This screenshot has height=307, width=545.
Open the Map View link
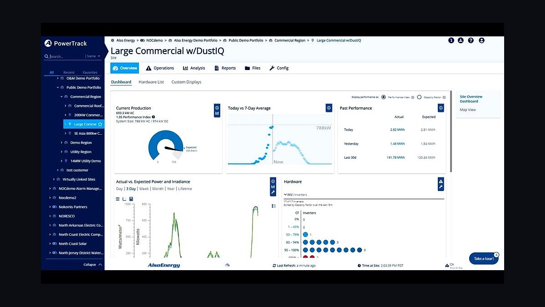[468, 110]
